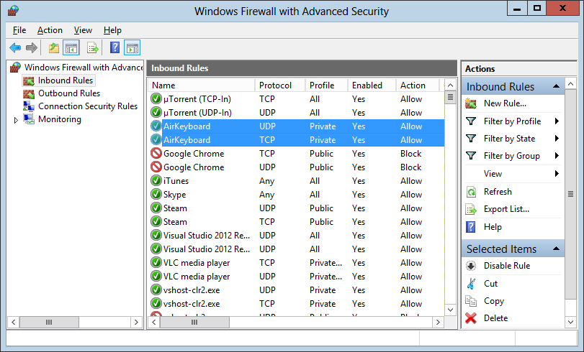Click the red X Delete icon
The width and height of the screenshot is (584, 352).
tap(471, 318)
